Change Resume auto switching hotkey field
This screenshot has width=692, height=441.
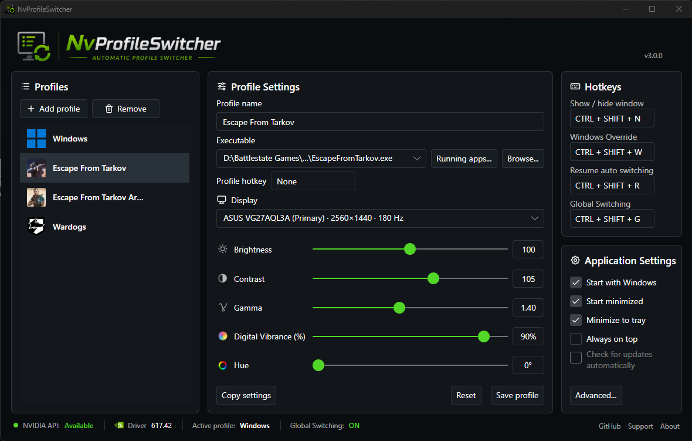click(612, 186)
